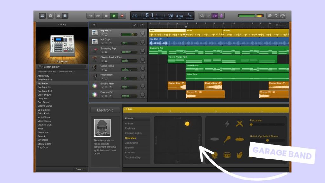Solo the Sweeping Arp track
The height and width of the screenshot is (183, 325).
106,52
